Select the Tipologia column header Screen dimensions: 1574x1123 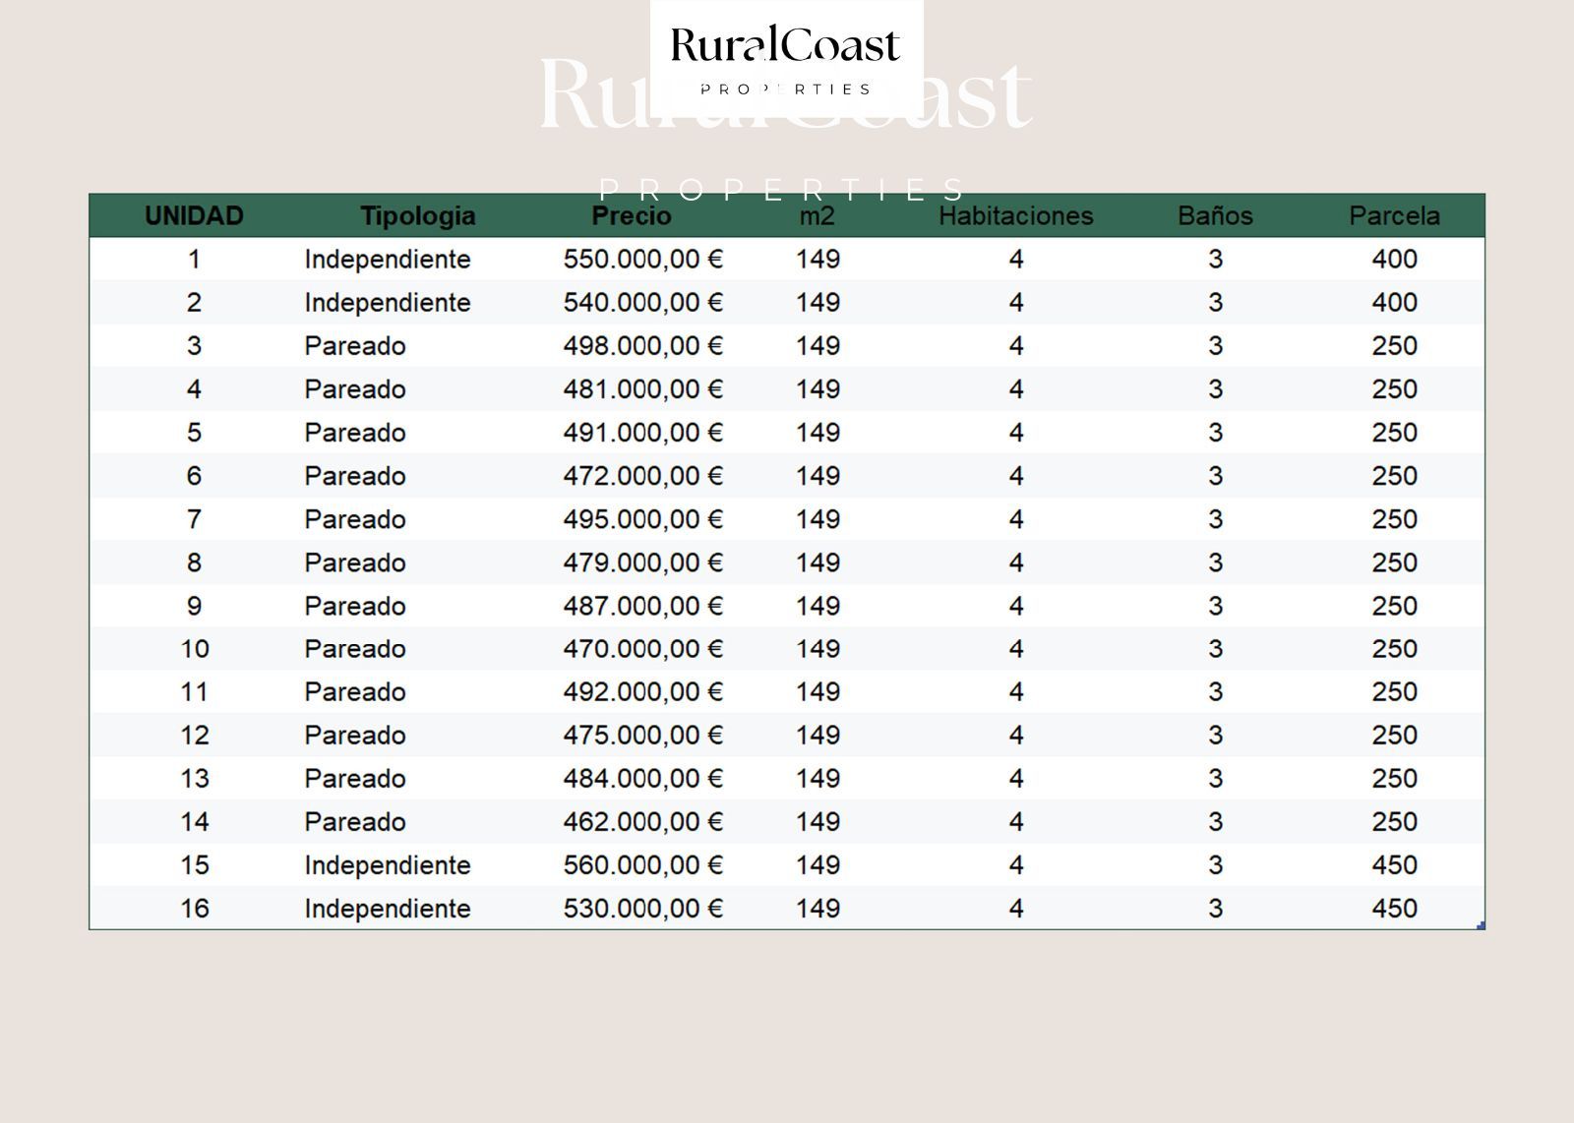[417, 216]
